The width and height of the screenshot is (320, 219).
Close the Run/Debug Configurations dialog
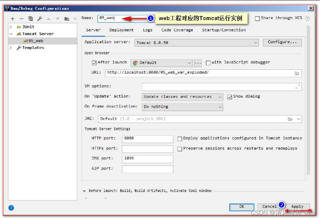click(x=311, y=8)
